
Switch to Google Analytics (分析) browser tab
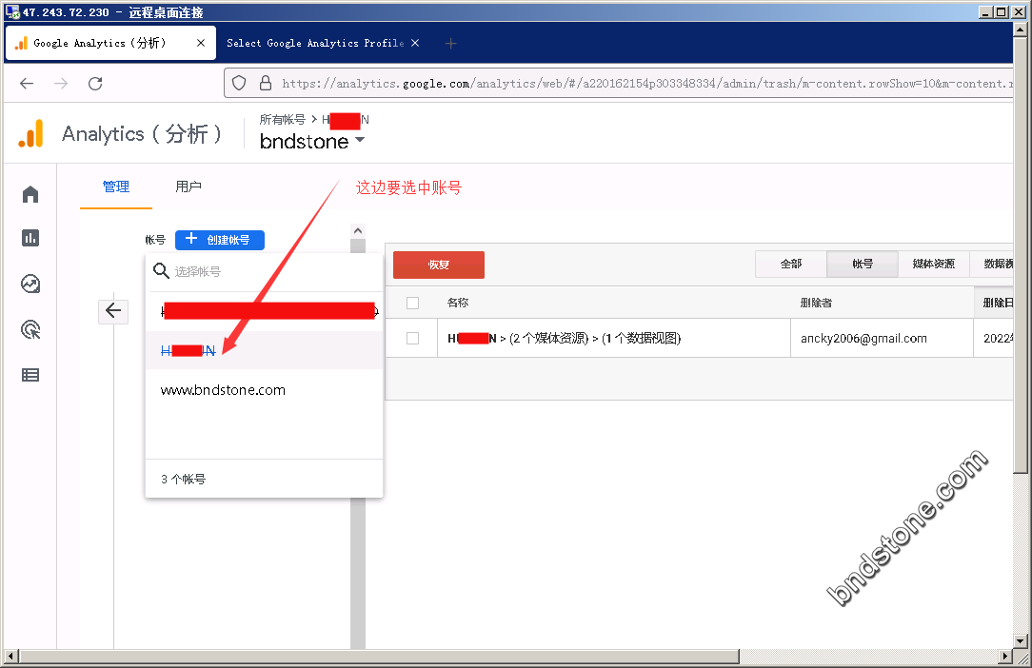coord(110,44)
